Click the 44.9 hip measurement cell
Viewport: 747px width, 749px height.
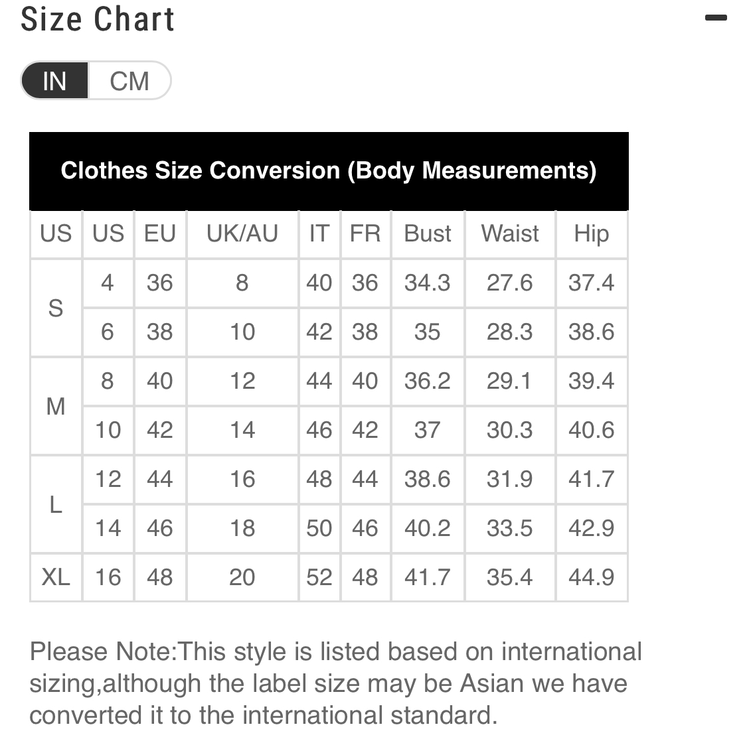coord(592,577)
